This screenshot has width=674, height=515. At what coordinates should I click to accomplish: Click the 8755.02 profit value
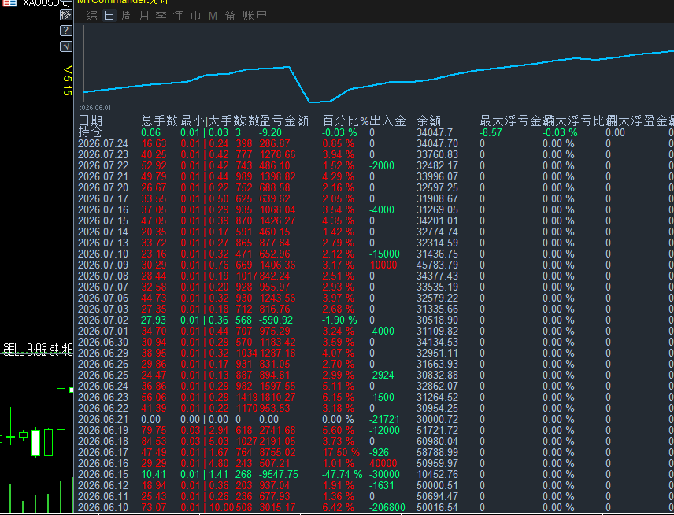278,453
